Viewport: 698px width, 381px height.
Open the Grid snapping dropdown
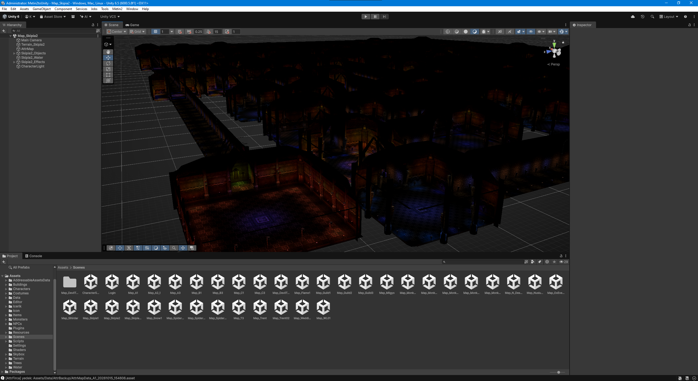pos(137,32)
